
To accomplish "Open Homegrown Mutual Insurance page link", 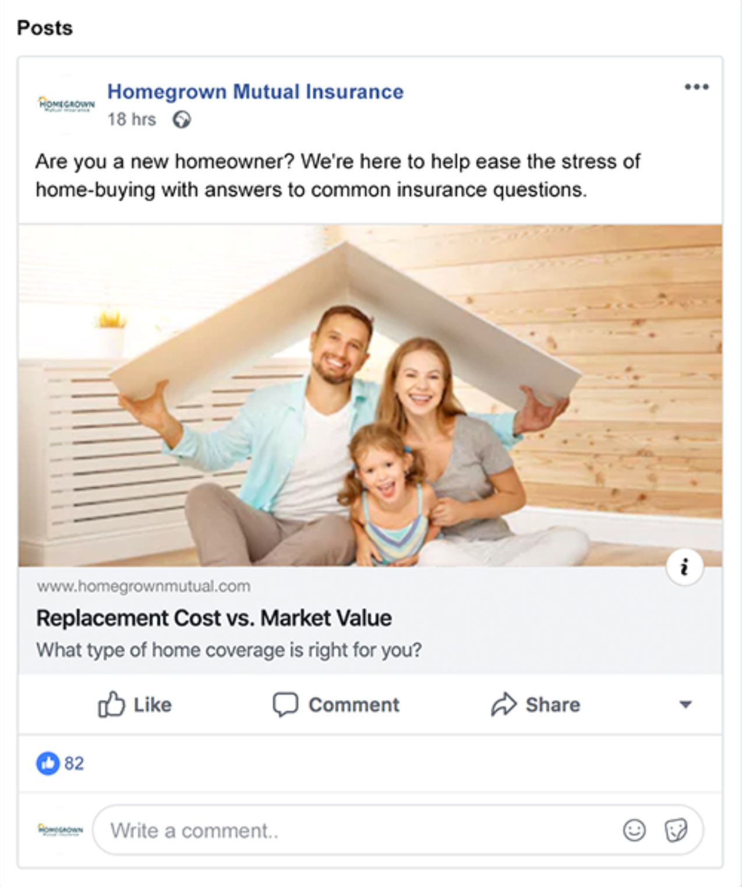I will click(255, 91).
